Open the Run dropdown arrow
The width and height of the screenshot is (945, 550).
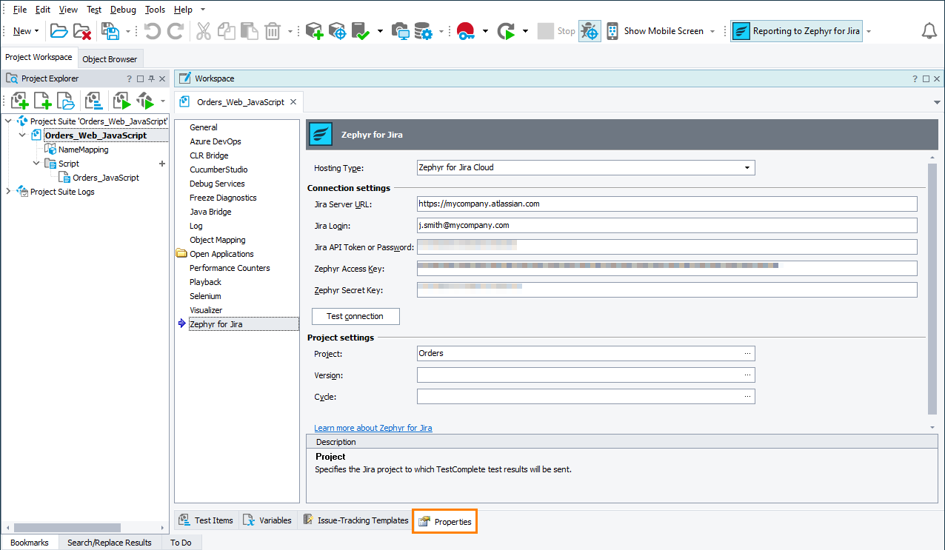tap(525, 31)
